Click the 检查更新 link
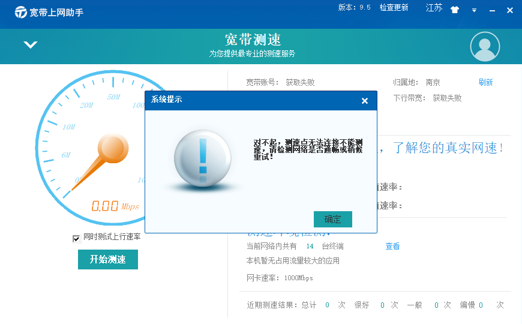Image resolution: width=522 pixels, height=324 pixels. [x=394, y=8]
